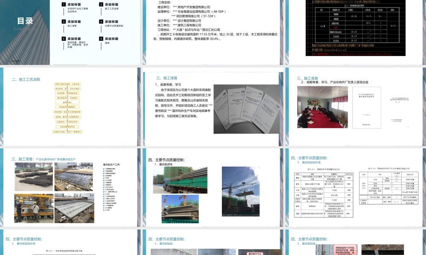Click the 设计单位 设计集团有限公司 line
426x255 pixels.
tap(179, 20)
